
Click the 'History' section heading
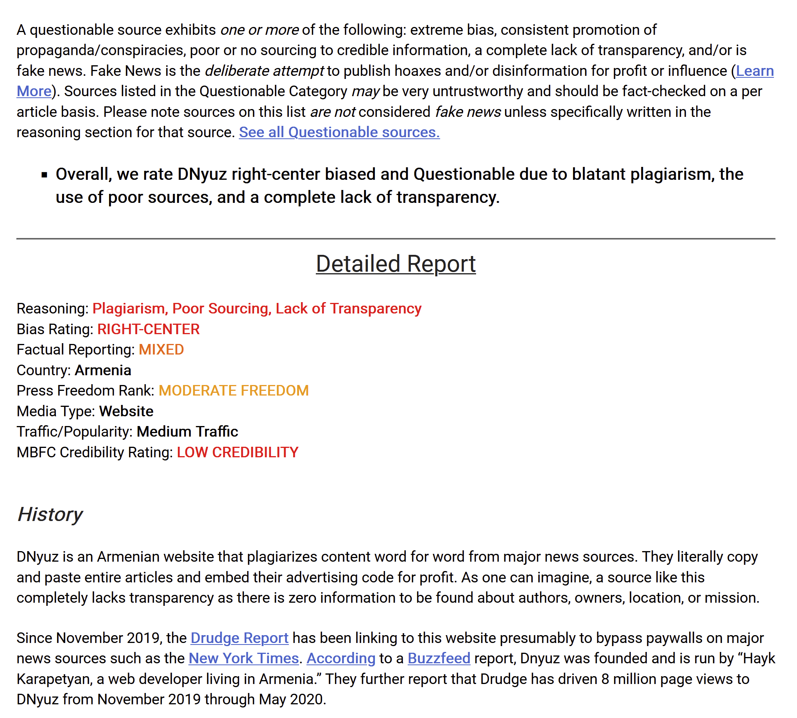(50, 514)
